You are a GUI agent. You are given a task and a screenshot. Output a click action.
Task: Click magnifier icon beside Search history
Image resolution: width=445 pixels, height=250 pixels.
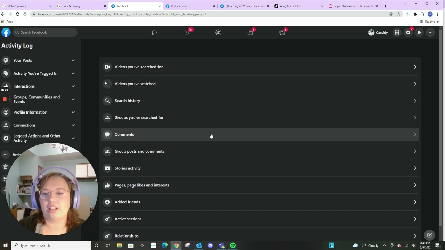(x=107, y=101)
